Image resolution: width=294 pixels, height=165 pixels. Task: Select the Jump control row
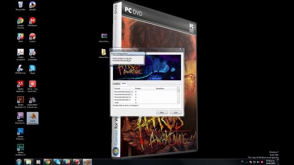pos(145,102)
